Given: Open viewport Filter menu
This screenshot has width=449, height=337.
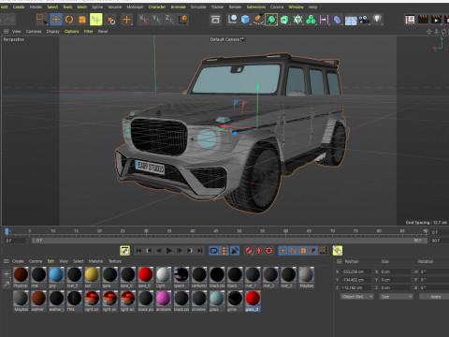Looking at the screenshot, I should [x=89, y=31].
